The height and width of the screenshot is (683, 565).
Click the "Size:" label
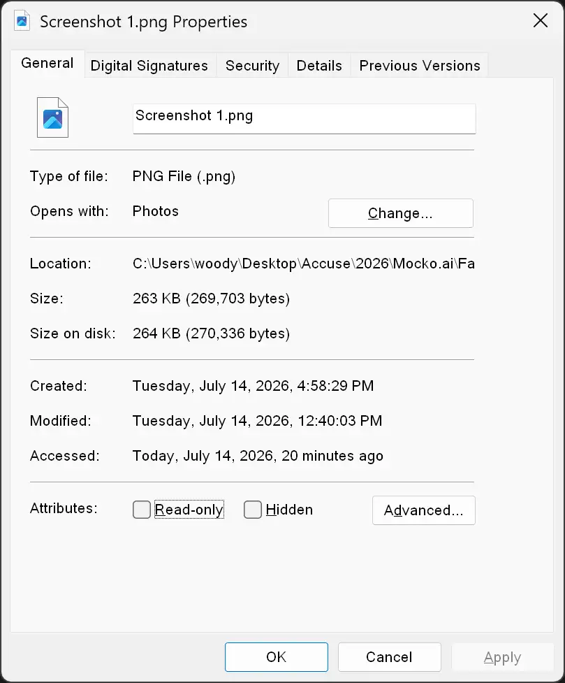click(x=47, y=299)
